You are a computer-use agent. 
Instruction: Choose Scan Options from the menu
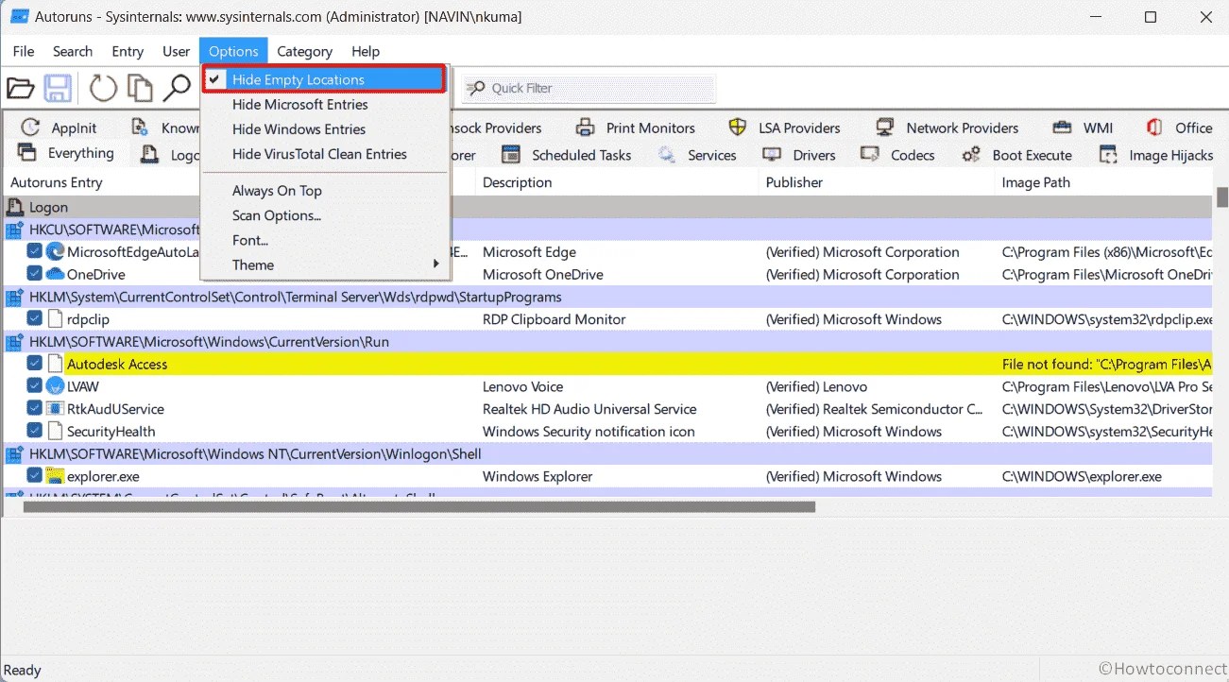pyautogui.click(x=276, y=215)
